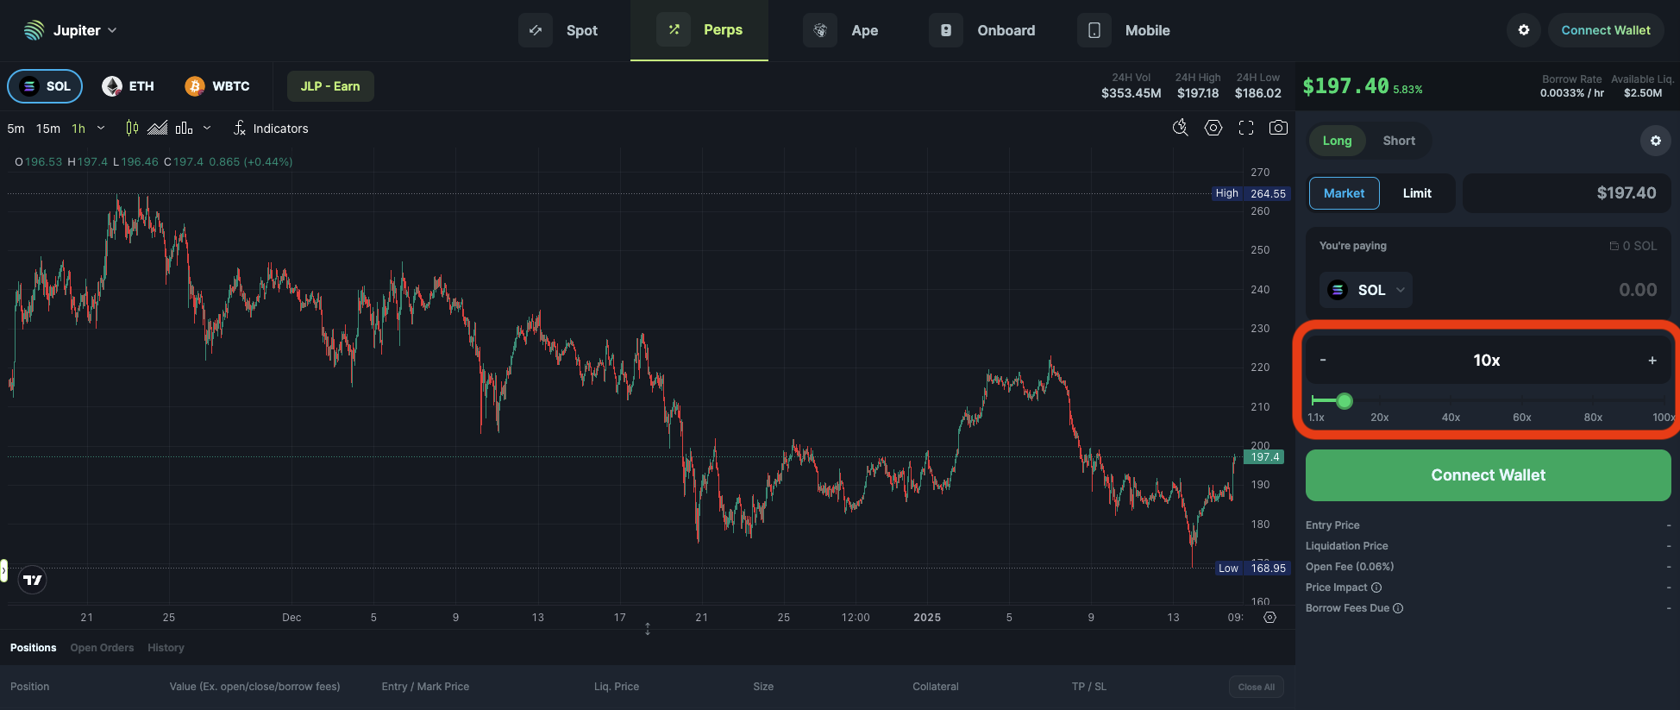Select the SOL market chip
1680x710 pixels.
coord(45,86)
